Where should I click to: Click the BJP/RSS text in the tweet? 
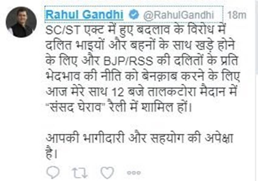[128, 61]
